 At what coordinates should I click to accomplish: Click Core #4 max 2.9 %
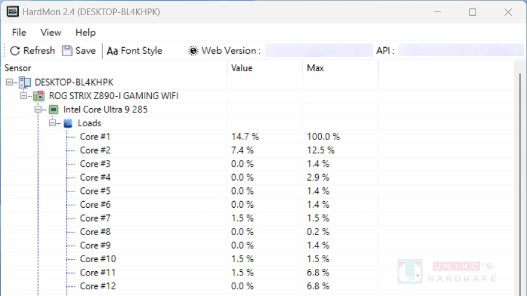click(x=318, y=178)
